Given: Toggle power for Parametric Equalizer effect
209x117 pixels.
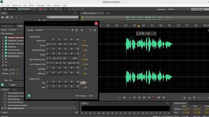Looking at the screenshot, I should pyautogui.click(x=6, y=53).
